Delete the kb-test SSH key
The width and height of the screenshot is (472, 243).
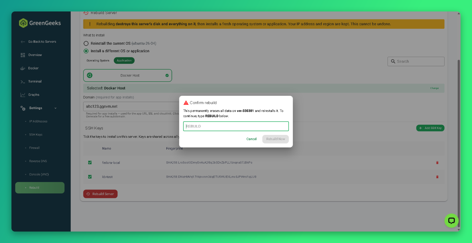point(437,177)
